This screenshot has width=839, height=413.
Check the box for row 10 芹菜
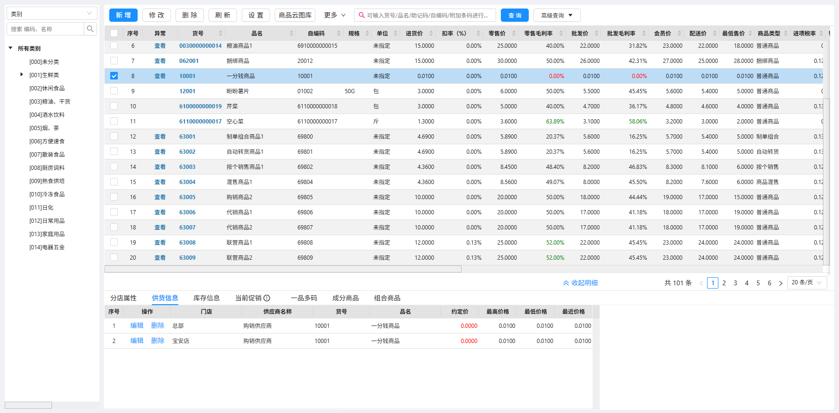coord(114,106)
